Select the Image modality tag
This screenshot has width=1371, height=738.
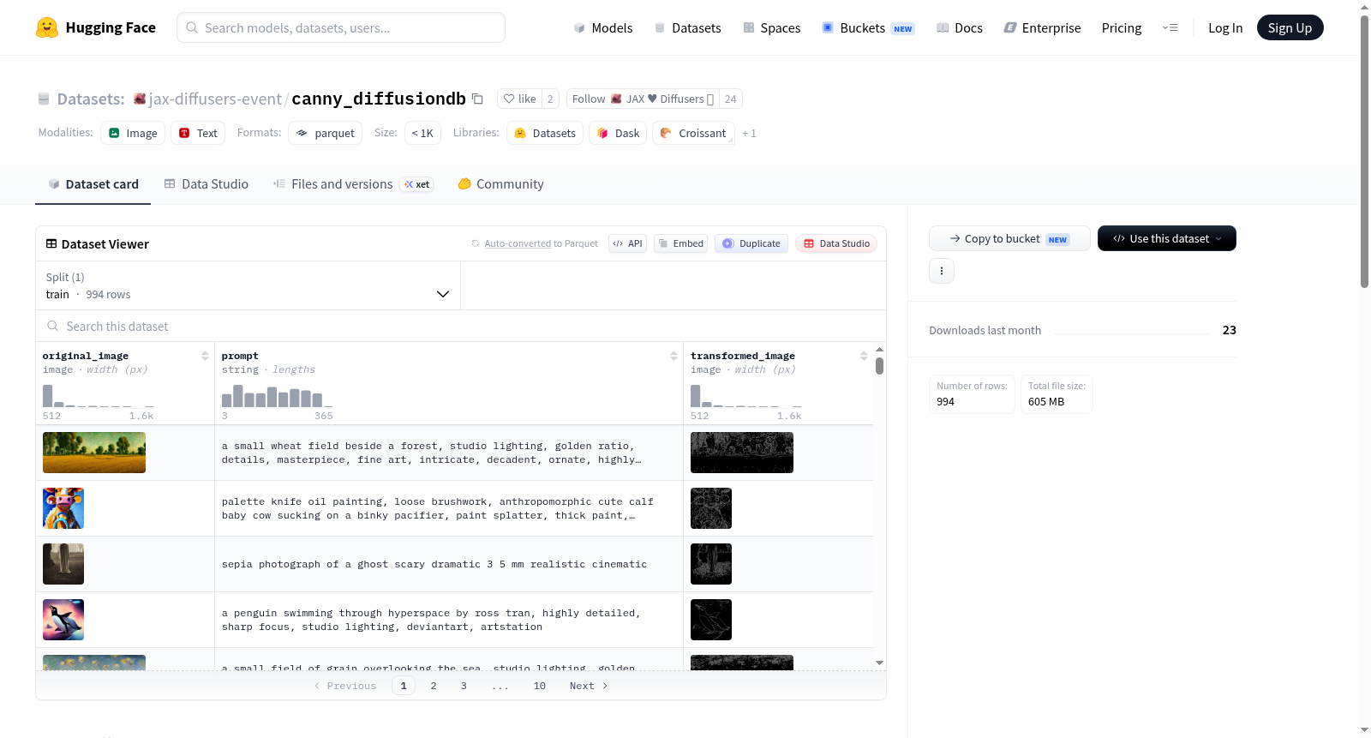tap(133, 133)
